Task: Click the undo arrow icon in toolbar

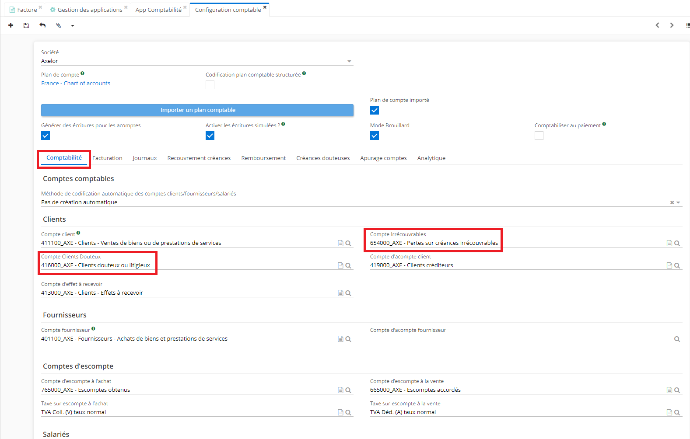Action: 42,25
